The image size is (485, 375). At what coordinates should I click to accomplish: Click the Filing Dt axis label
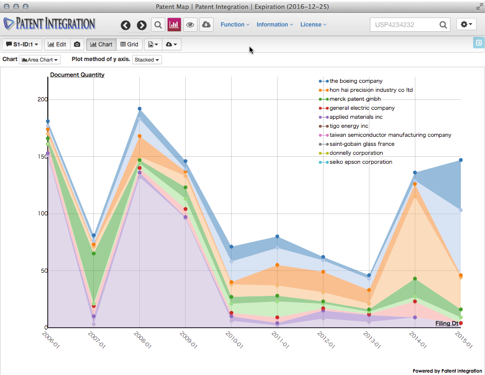click(447, 323)
